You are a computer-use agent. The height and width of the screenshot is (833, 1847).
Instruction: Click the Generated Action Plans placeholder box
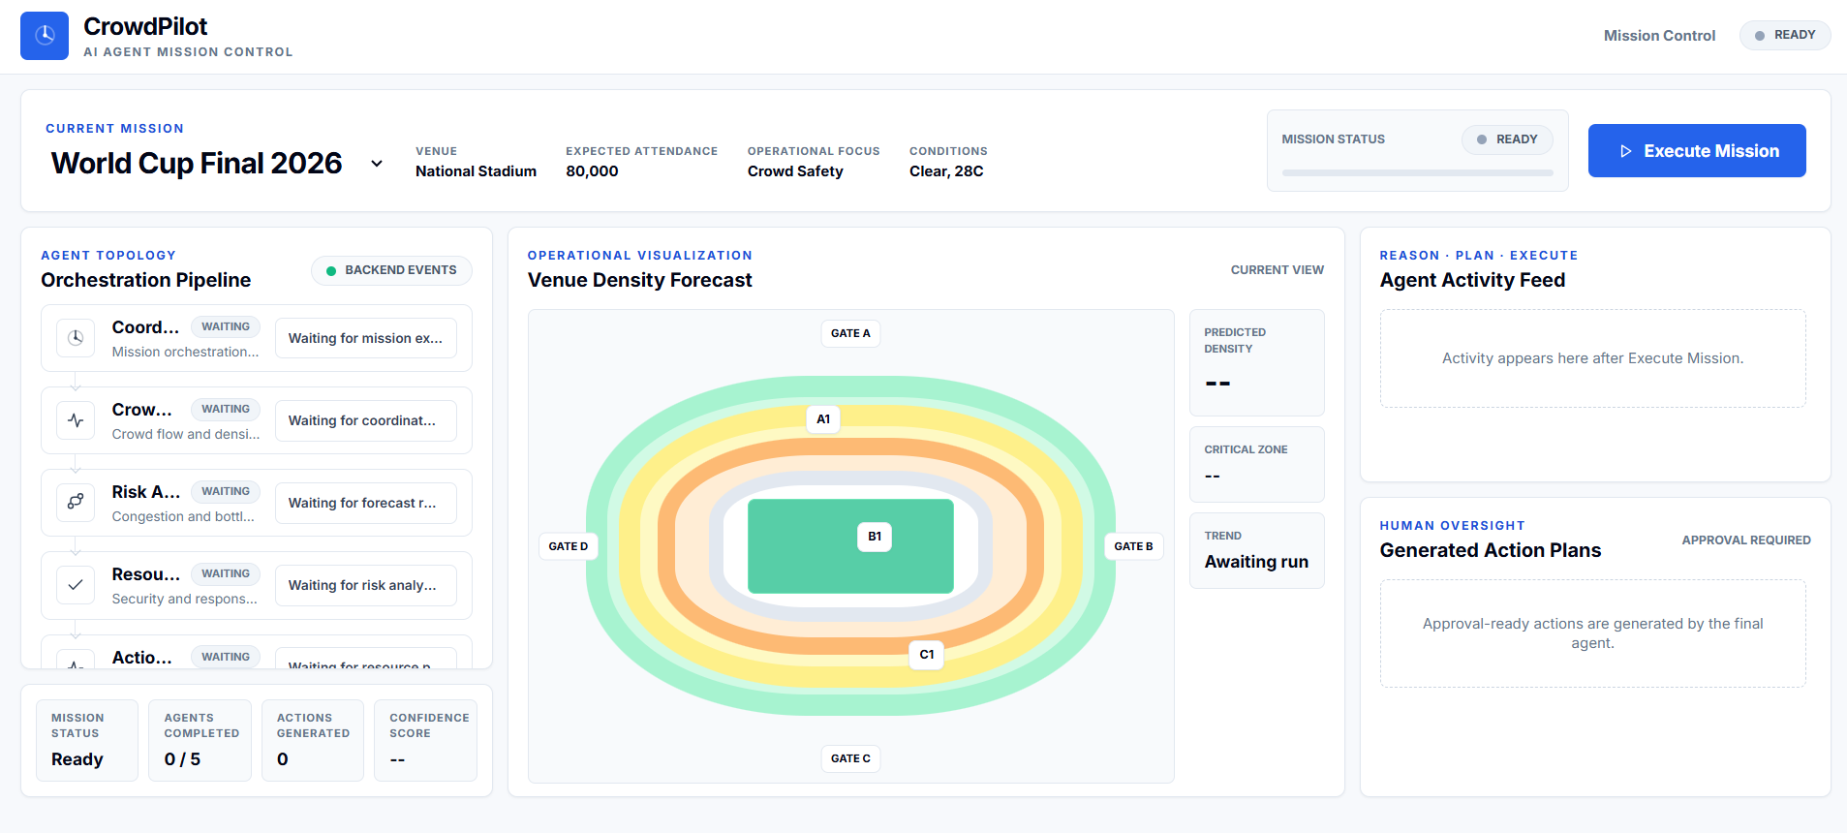[x=1592, y=633]
